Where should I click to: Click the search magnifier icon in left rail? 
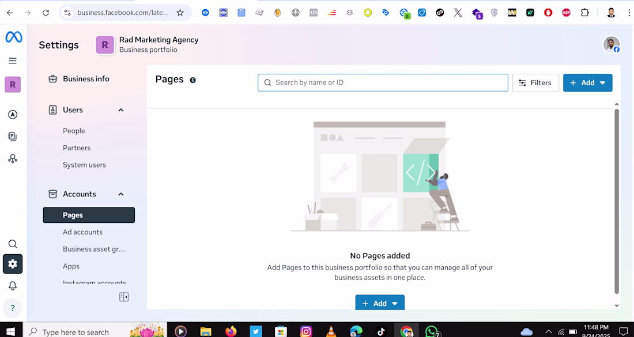13,244
